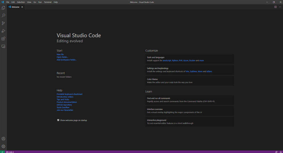Viewport: 283px width, 153px height.
Task: Click the Accounts icon in activity bar
Action: [3, 139]
